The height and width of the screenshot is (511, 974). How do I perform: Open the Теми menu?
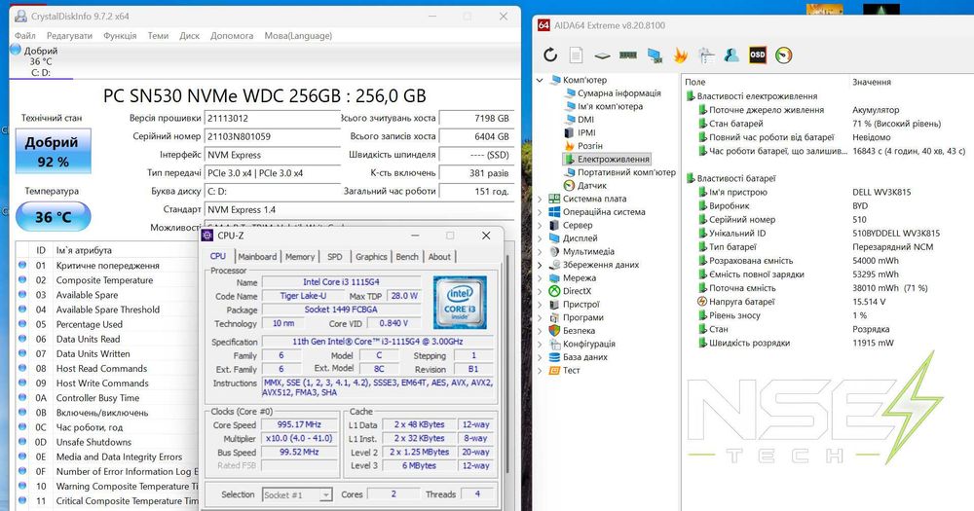158,35
